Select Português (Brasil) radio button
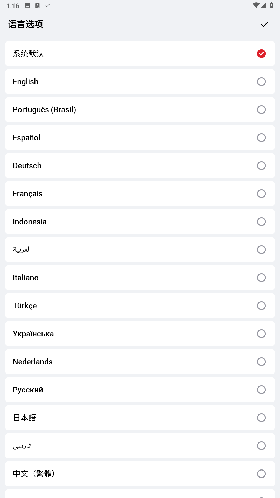This screenshot has width=280, height=498. 261,110
